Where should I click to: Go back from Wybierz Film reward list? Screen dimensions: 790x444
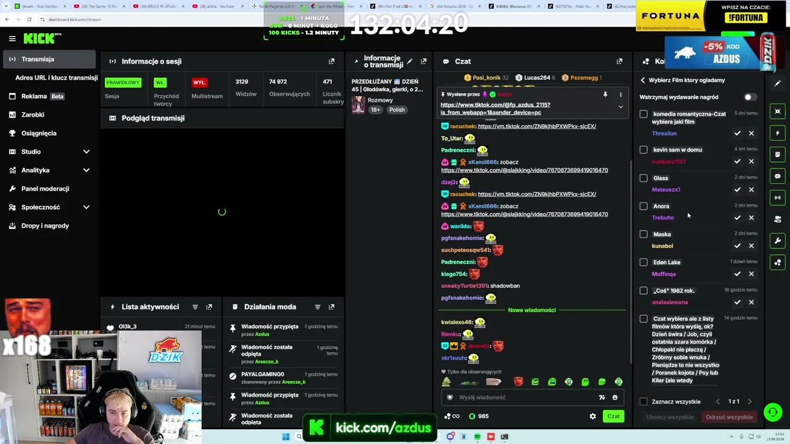click(642, 80)
